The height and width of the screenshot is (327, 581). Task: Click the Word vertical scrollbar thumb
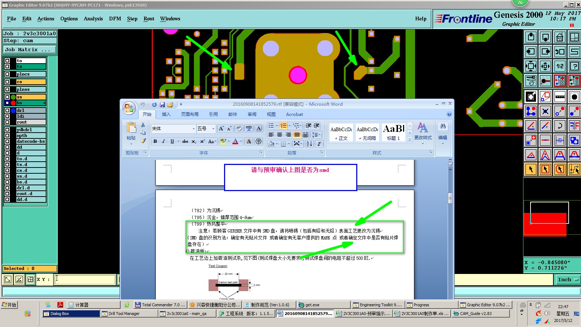click(x=450, y=198)
